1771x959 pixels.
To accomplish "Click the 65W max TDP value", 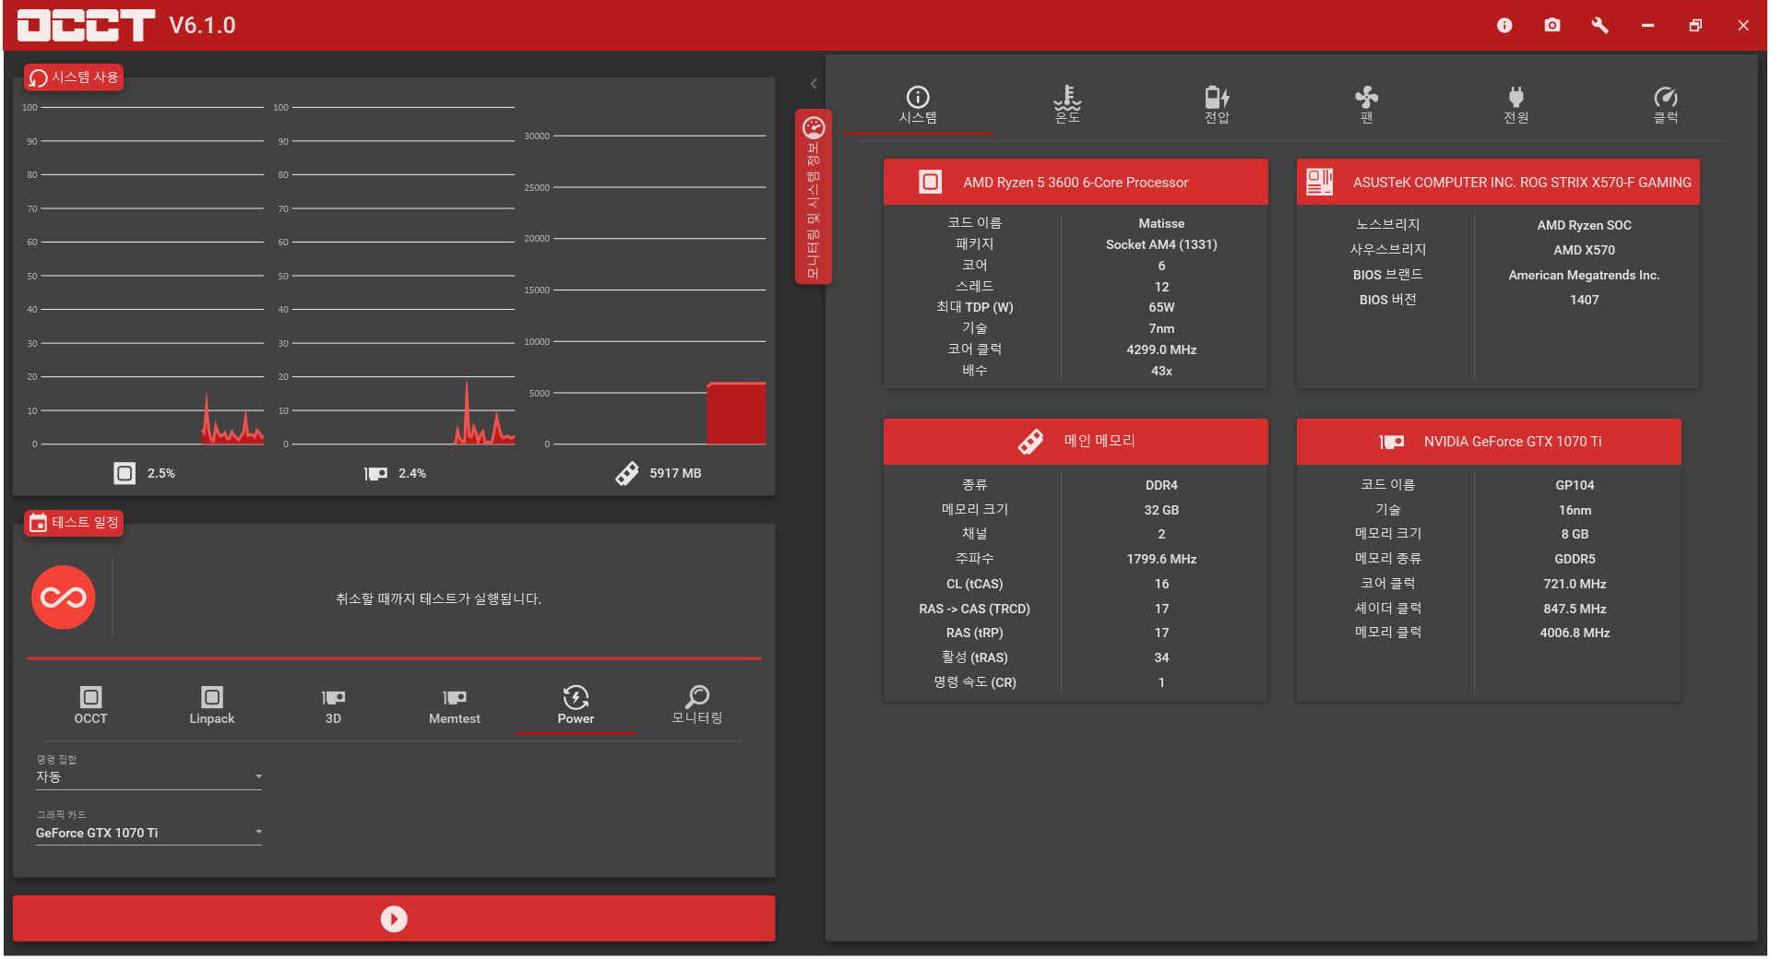I will 1161,307.
